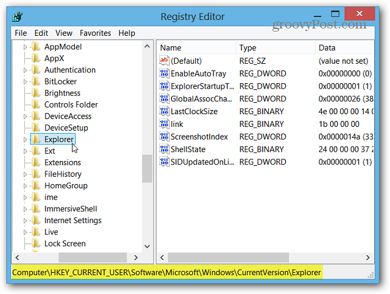Sort values by the Type column header
Image resolution: width=390 pixels, height=294 pixels.
pos(275,47)
